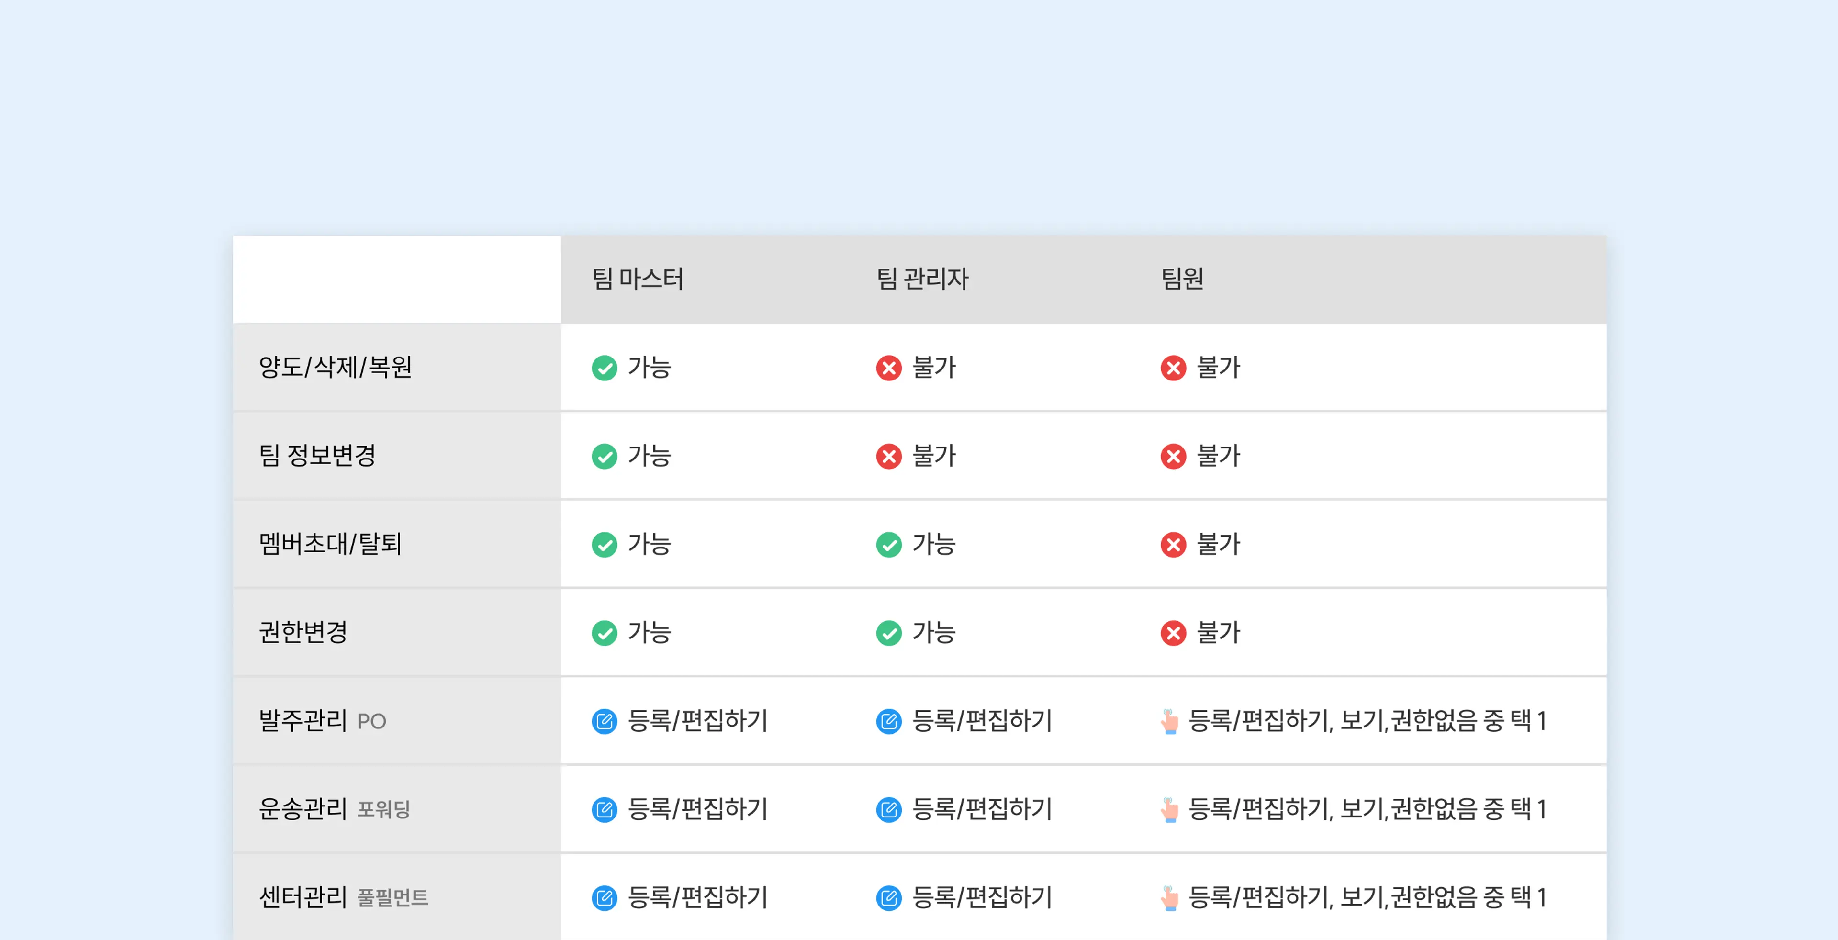Select the 운송관리 row label

click(303, 809)
